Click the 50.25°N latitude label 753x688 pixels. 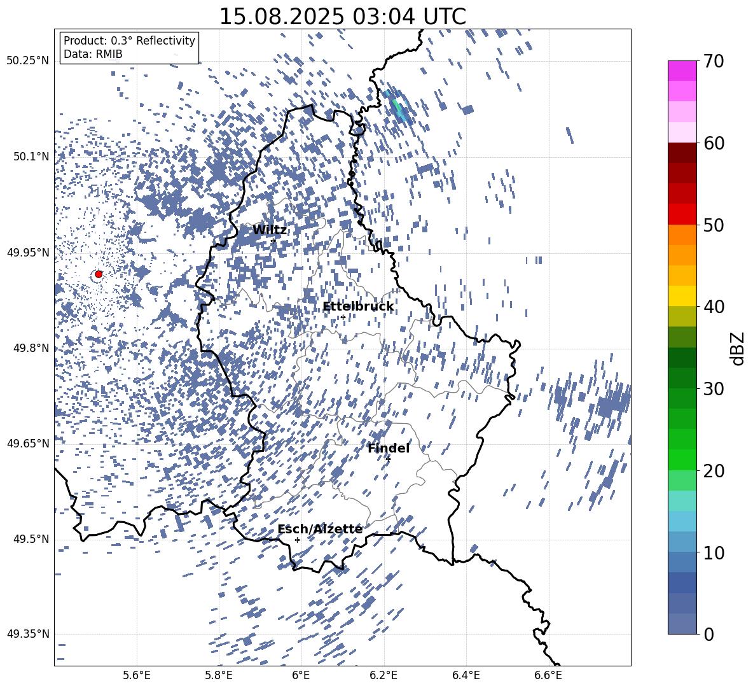[29, 61]
